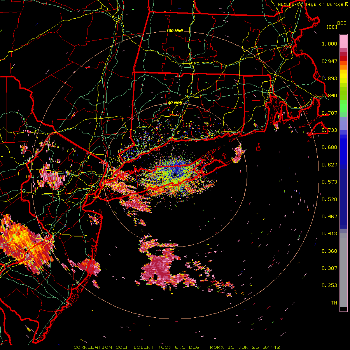Click the 0.947 scale value

click(329, 61)
